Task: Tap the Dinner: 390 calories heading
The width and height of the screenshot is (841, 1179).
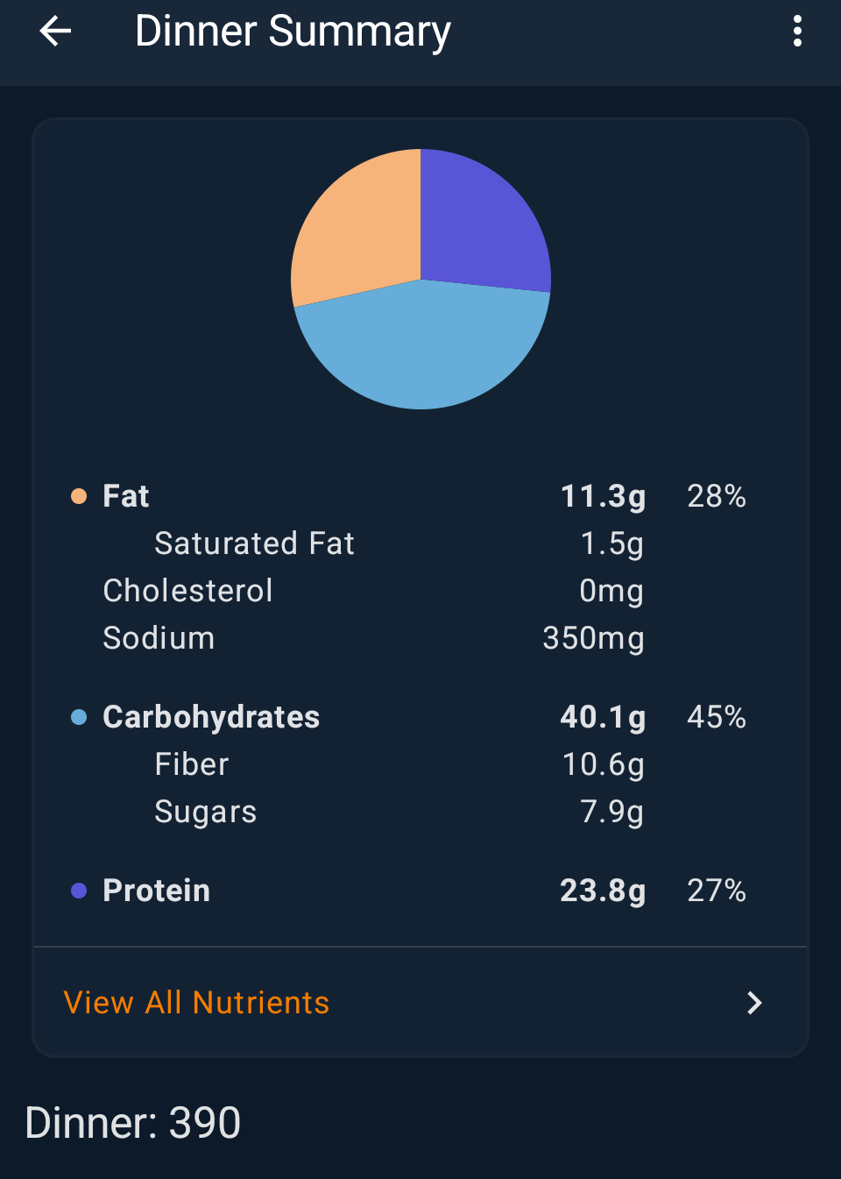Action: click(x=133, y=1123)
